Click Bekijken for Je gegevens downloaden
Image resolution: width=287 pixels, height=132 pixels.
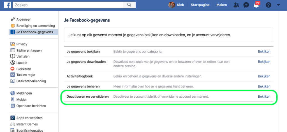point(264,62)
